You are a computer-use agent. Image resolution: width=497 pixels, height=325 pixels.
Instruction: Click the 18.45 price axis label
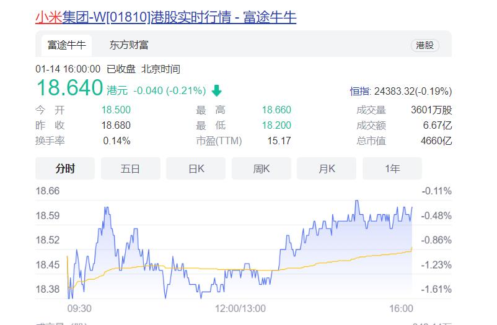tap(48, 265)
